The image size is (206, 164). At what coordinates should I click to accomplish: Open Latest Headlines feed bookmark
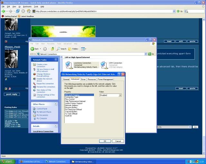(x=26, y=16)
